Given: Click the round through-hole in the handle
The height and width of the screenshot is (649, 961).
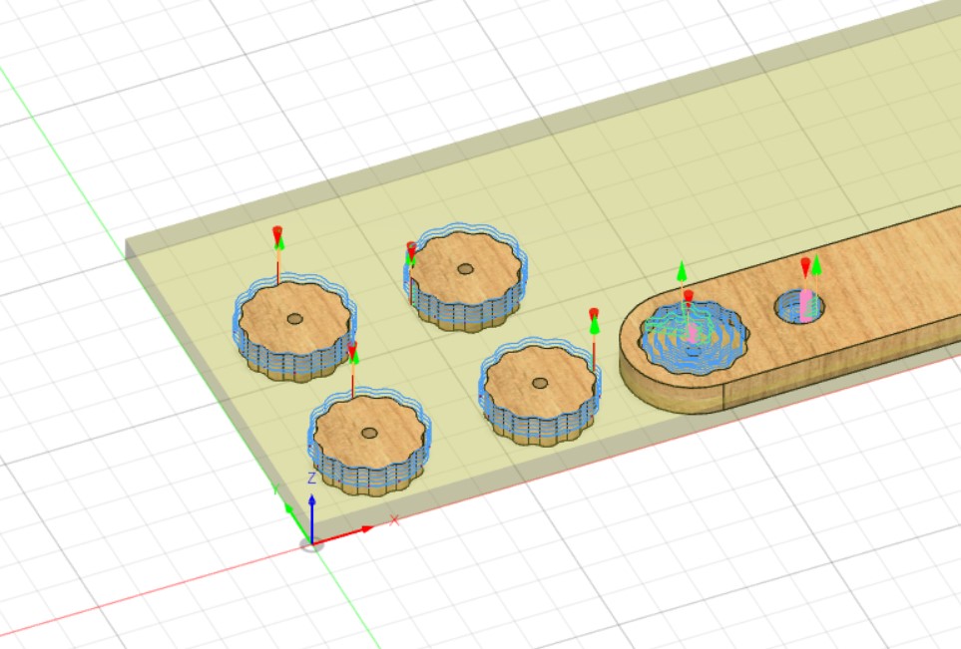Looking at the screenshot, I should 804,307.
